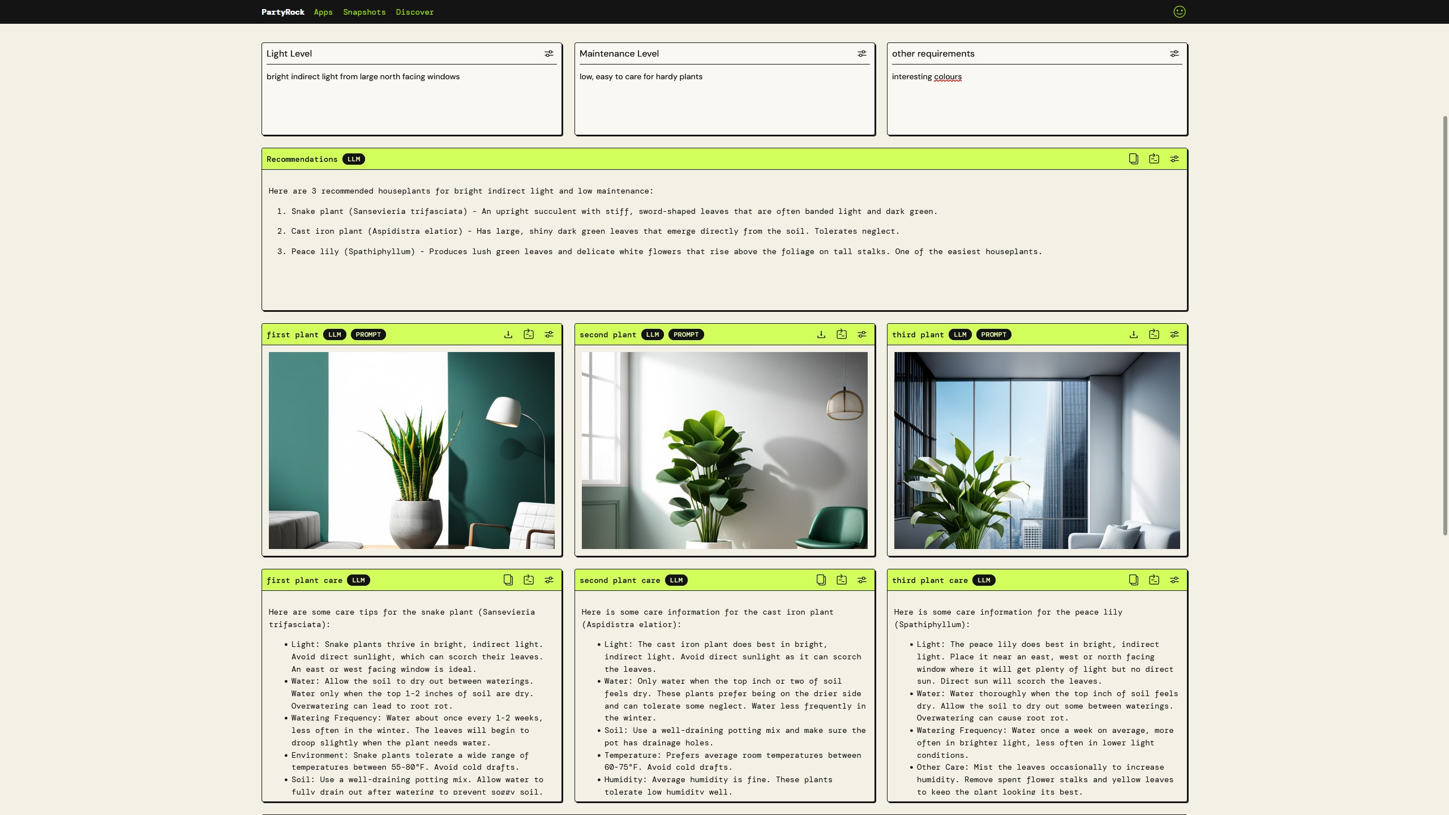Open the Apps page

[323, 12]
